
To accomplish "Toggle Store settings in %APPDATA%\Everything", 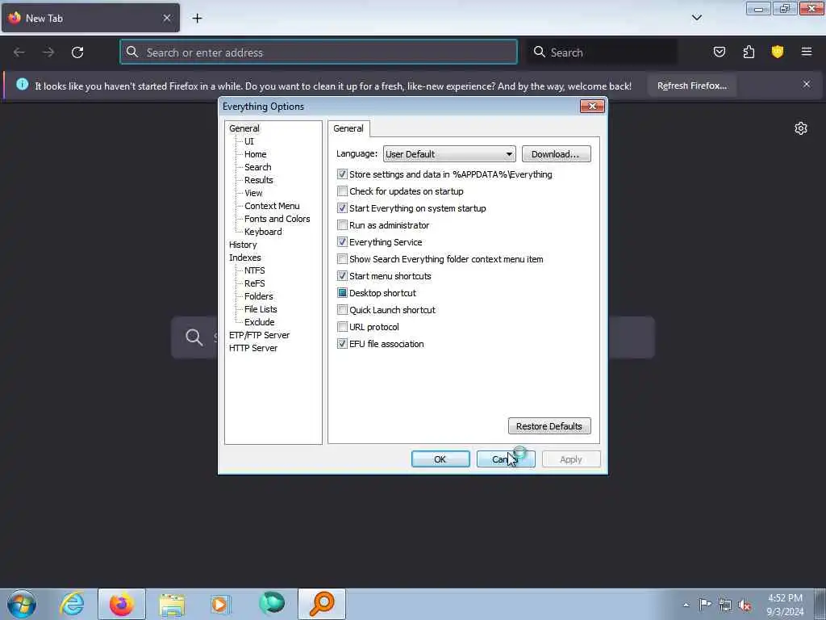I will [x=342, y=174].
